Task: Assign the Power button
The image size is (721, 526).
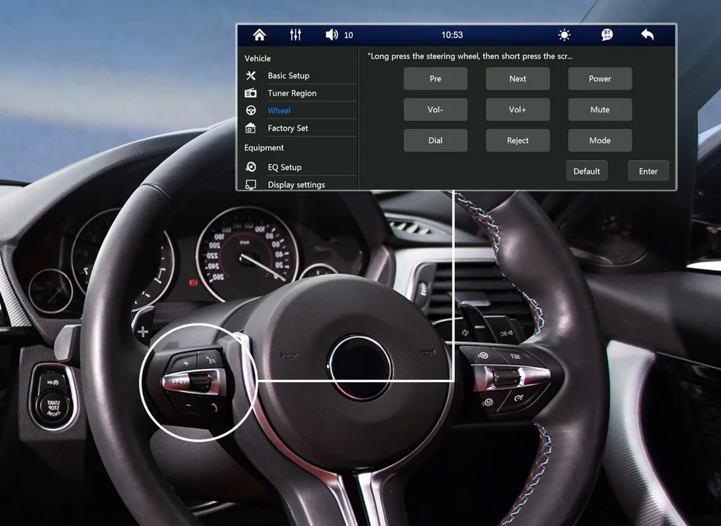Action: tap(600, 79)
